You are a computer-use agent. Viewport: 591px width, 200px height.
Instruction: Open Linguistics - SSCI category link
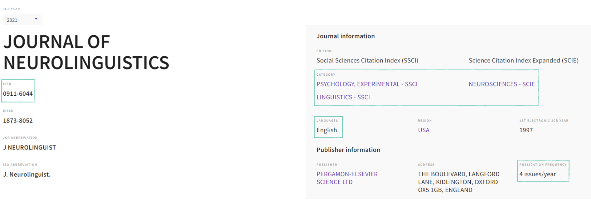coord(343,97)
